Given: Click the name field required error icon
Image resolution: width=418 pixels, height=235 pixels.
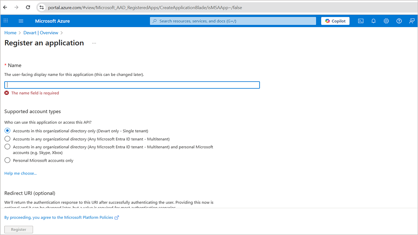Looking at the screenshot, I should coord(7,93).
